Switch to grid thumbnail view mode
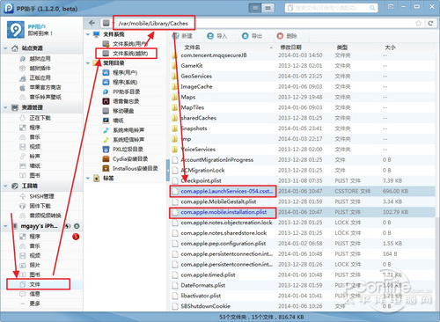The width and height of the screenshot is (440, 322). point(268,8)
